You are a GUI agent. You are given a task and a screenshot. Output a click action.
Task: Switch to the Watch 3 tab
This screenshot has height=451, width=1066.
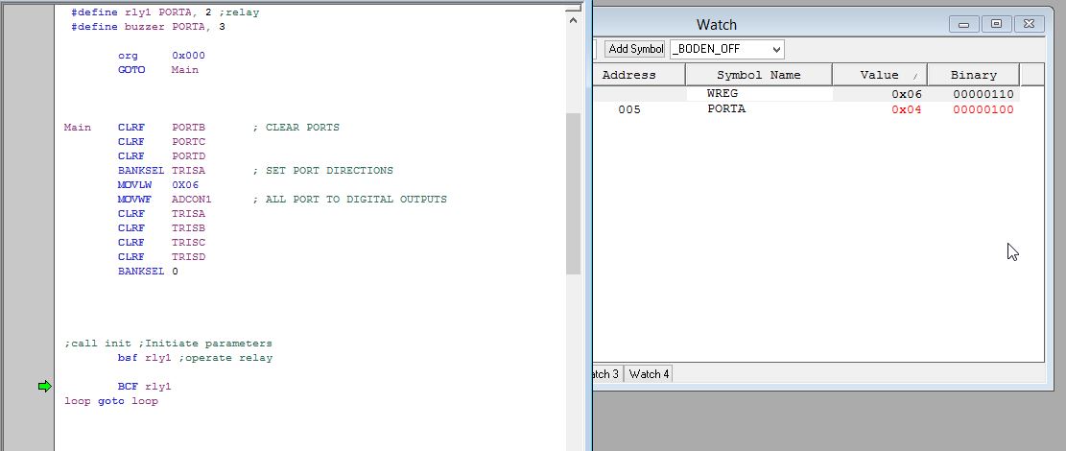605,373
